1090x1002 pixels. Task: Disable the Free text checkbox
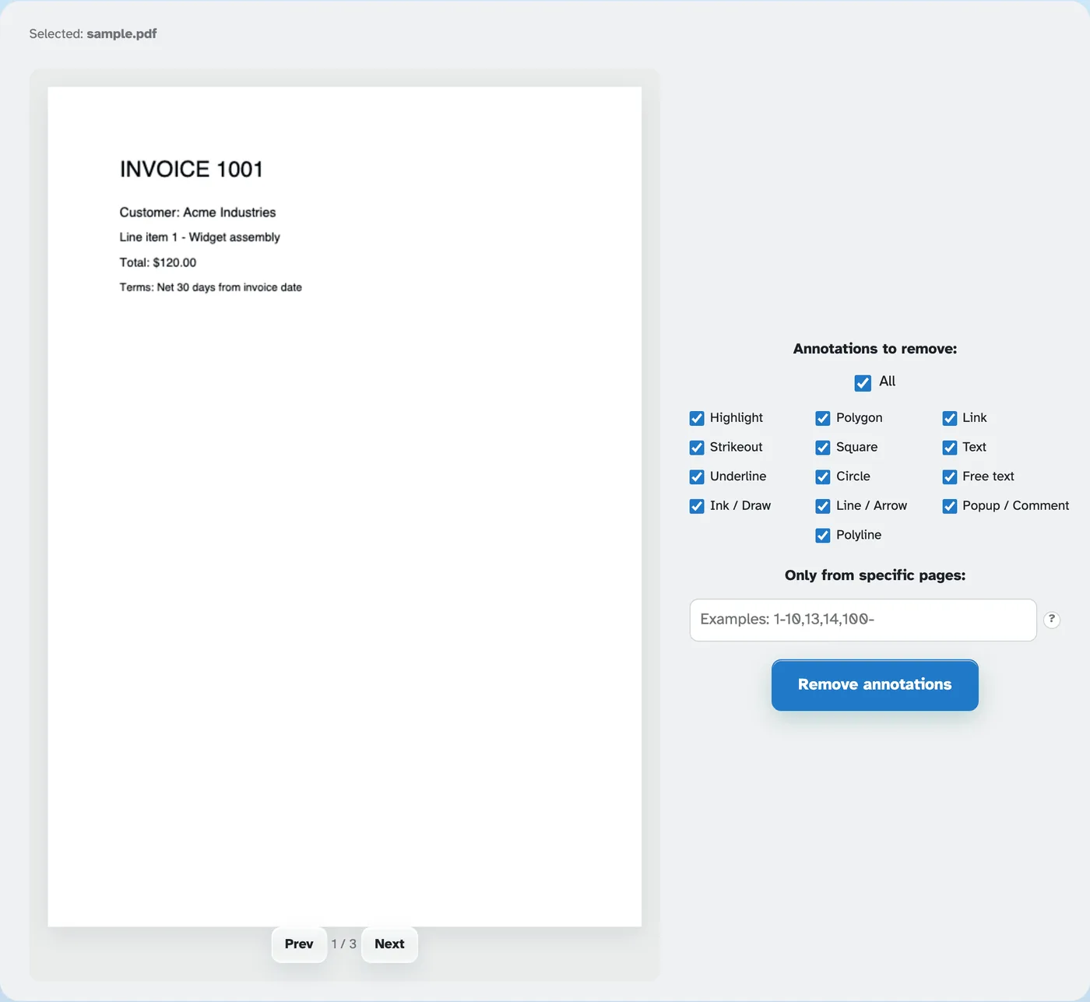[x=950, y=477]
